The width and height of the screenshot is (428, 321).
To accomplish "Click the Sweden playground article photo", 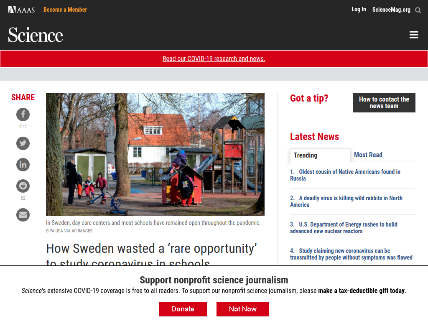I will tap(155, 155).
